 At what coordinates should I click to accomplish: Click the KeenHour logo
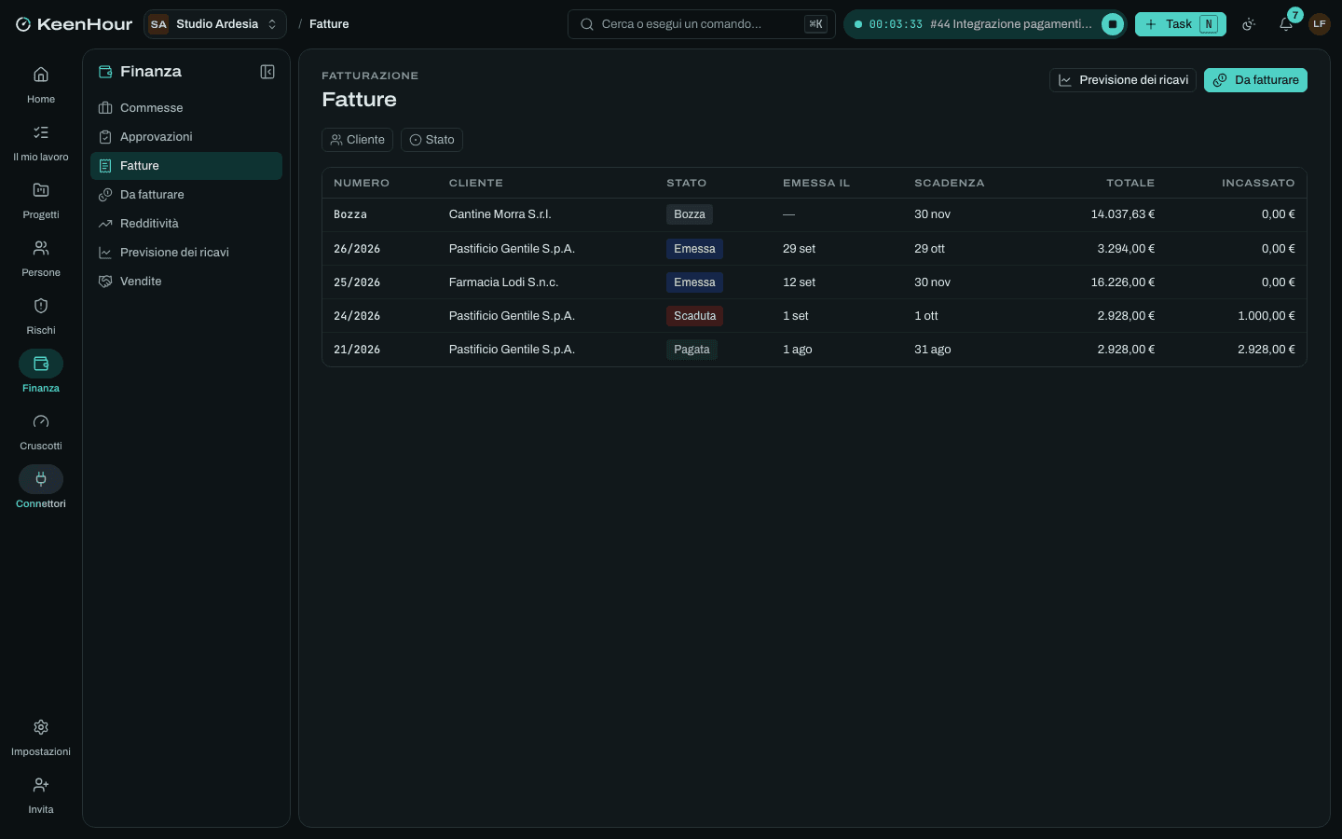pos(75,24)
